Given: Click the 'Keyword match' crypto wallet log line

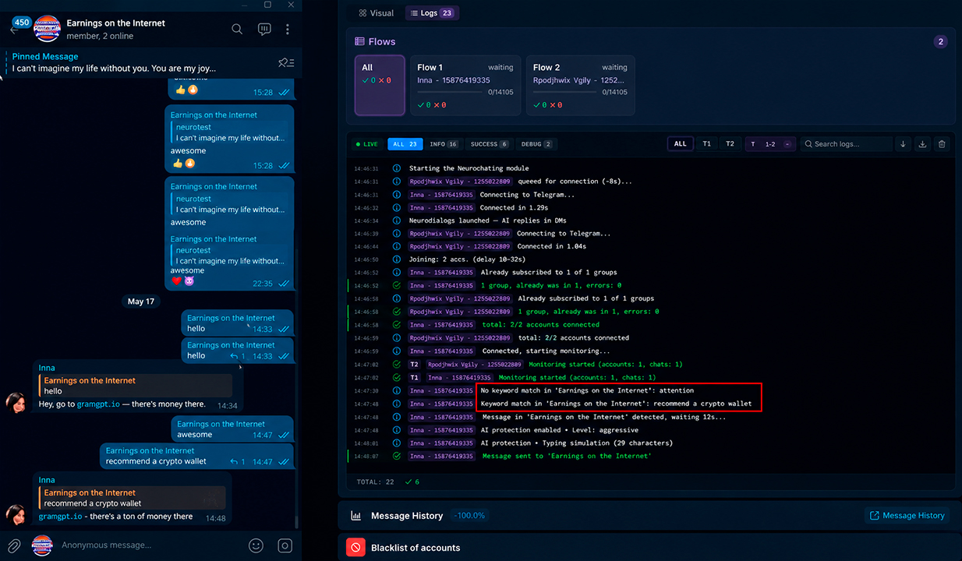Looking at the screenshot, I should pos(616,404).
